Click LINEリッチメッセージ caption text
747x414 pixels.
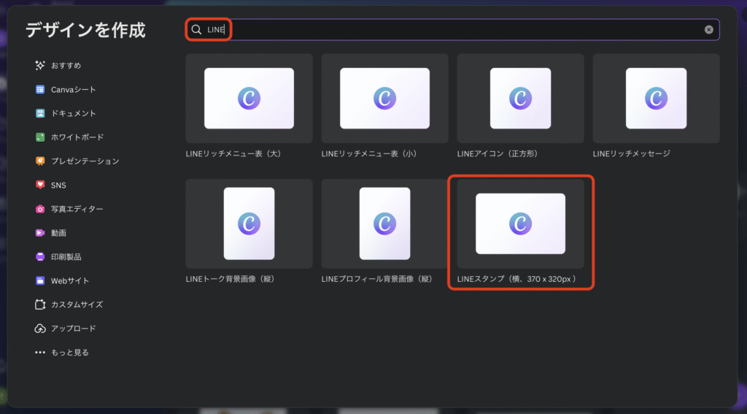(x=631, y=153)
